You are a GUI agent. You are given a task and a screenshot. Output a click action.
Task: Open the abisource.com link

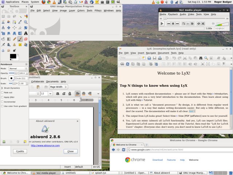[45, 145]
